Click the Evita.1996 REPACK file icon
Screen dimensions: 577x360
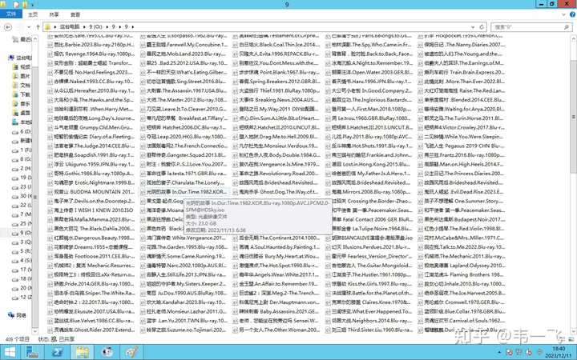tap(235, 54)
